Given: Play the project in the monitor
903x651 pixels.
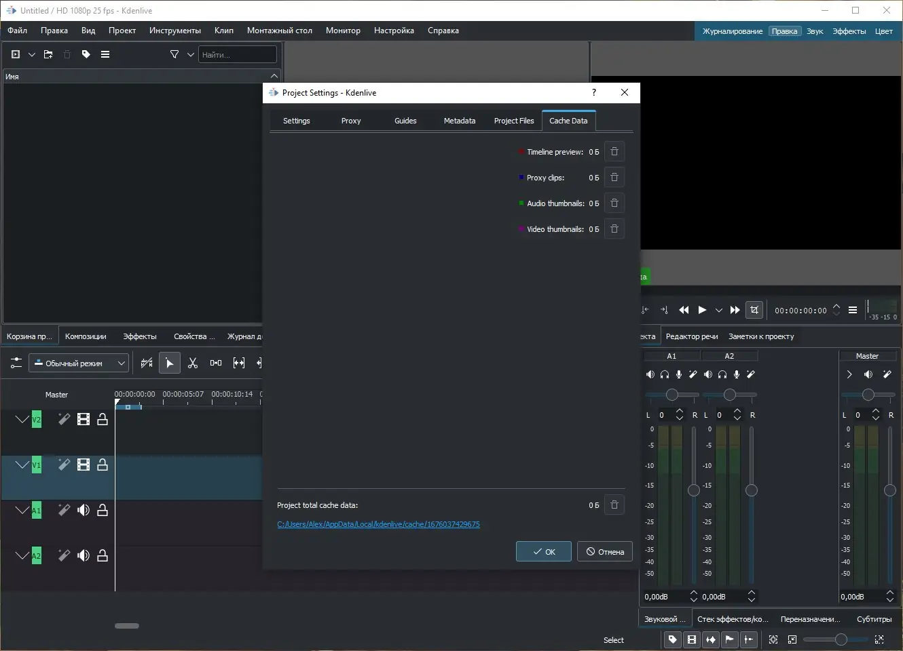Looking at the screenshot, I should (702, 311).
